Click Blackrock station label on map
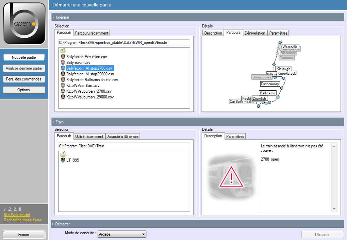The height and width of the screenshot is (240, 347). pyautogui.click(x=288, y=53)
